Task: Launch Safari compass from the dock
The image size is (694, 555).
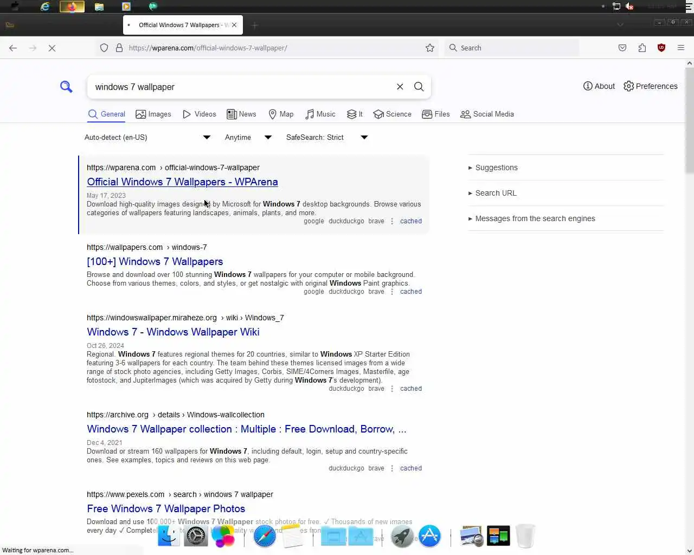Action: [265, 536]
